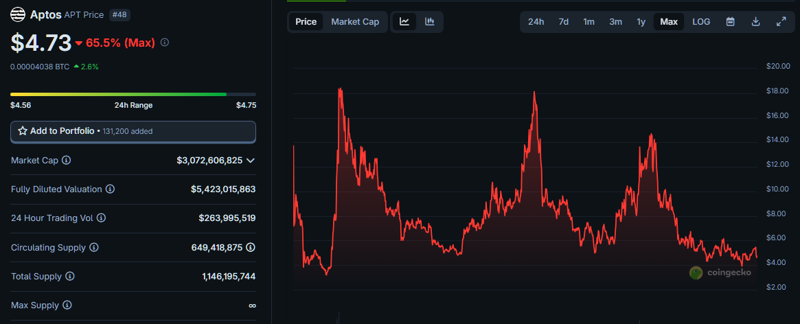Click trading volume value $263,995,519
This screenshot has height=324, width=800.
coord(227,218)
